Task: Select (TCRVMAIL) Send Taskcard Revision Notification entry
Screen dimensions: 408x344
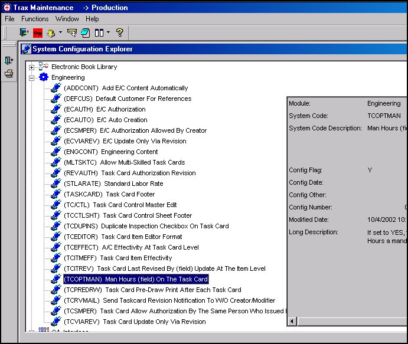Action: pyautogui.click(x=169, y=300)
